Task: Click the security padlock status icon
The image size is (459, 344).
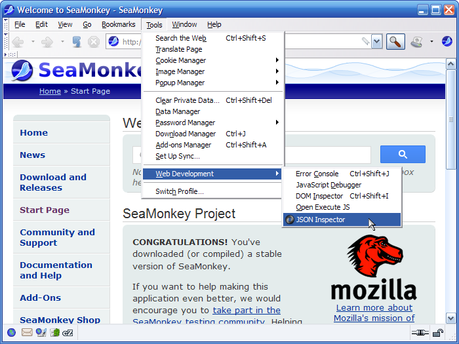Action: pyautogui.click(x=438, y=333)
